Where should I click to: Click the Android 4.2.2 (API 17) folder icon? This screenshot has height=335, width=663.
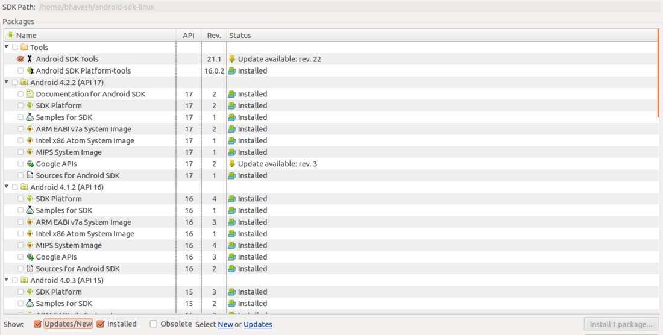tap(24, 83)
